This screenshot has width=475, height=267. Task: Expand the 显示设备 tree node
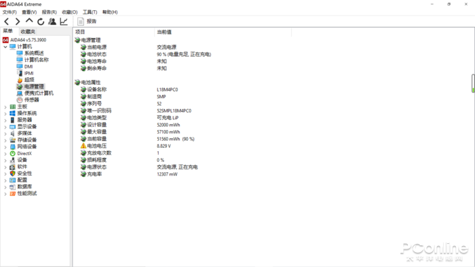(5, 127)
